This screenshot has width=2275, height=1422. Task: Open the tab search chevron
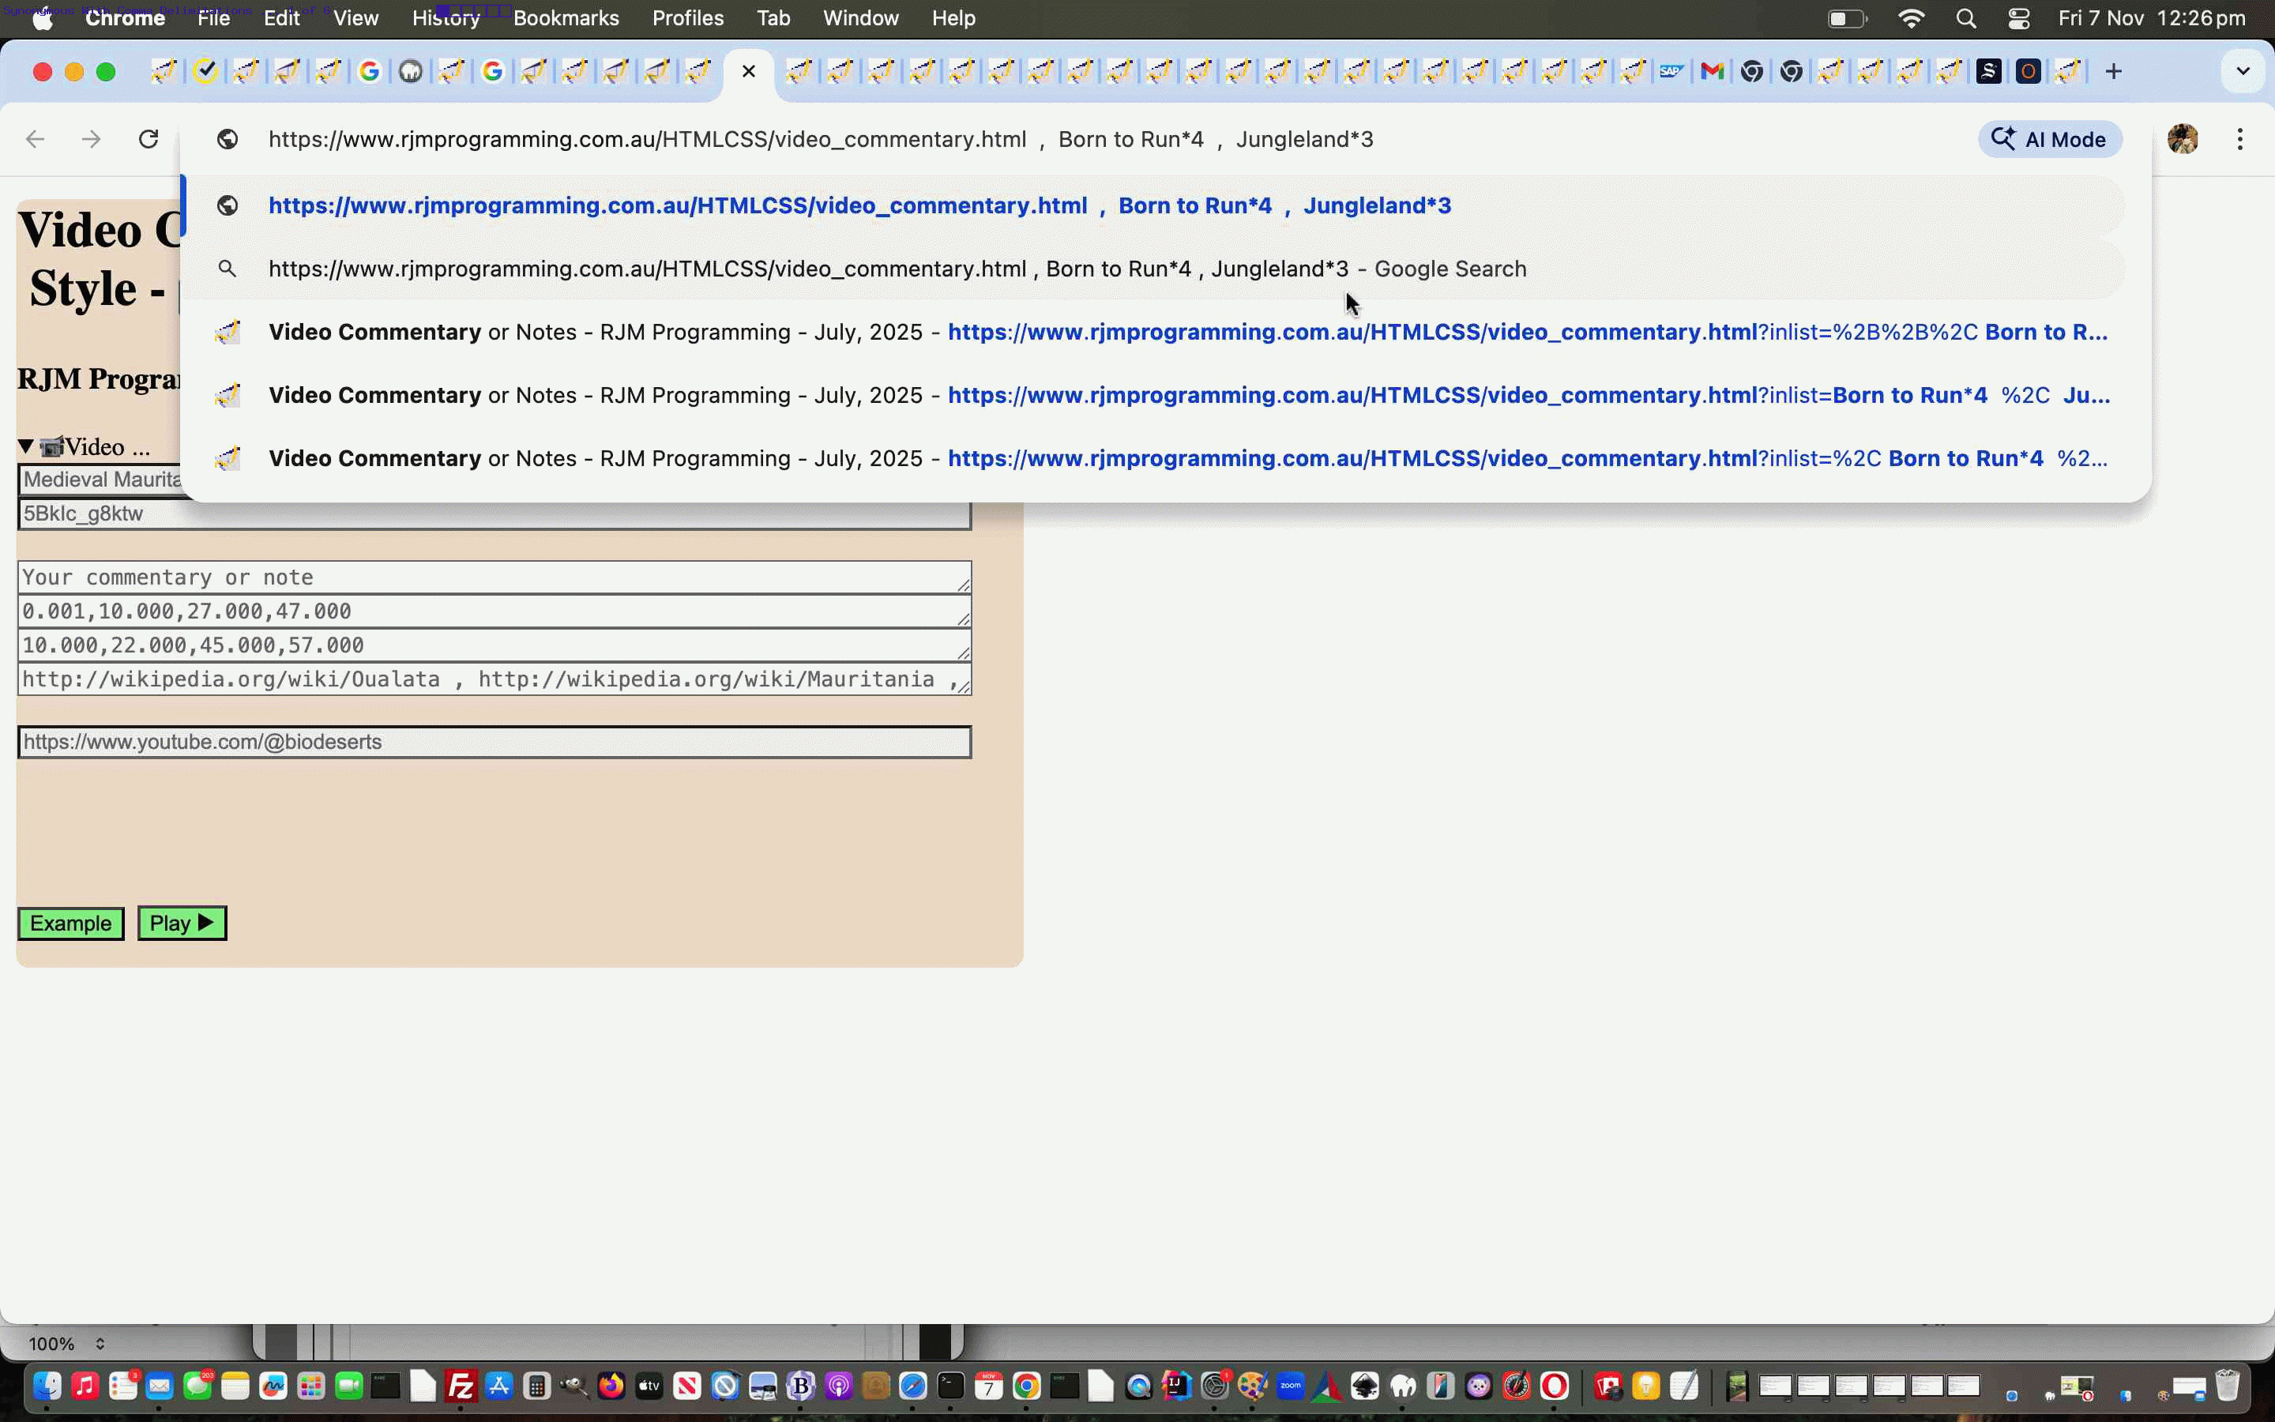(2243, 70)
